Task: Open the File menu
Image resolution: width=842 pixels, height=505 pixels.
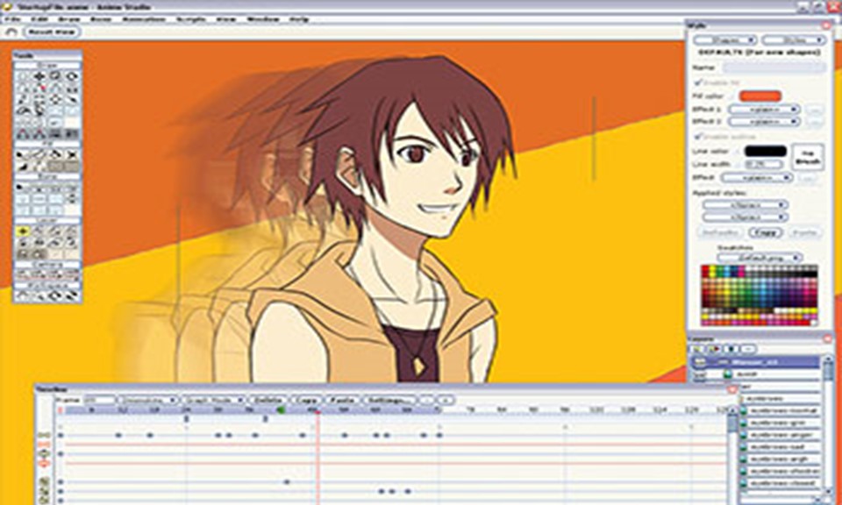Action: coord(11,19)
